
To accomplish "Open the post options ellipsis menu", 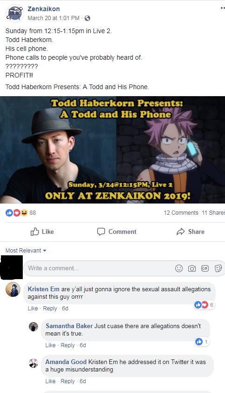I will tap(223, 8).
